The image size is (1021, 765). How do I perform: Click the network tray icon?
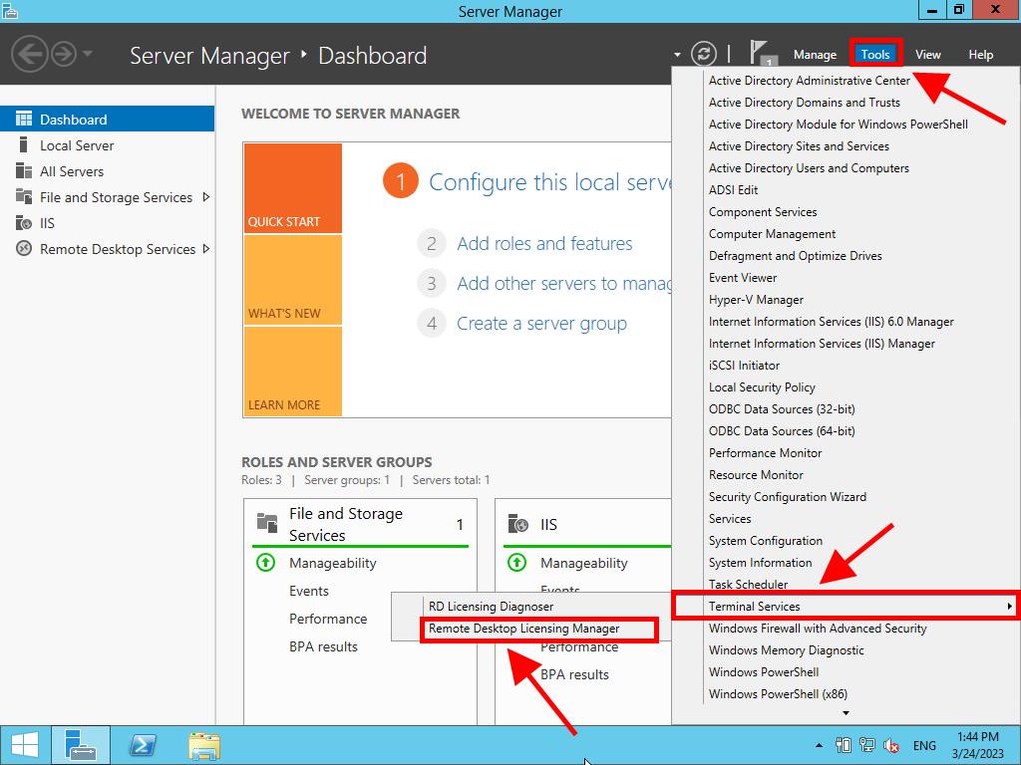(x=866, y=745)
